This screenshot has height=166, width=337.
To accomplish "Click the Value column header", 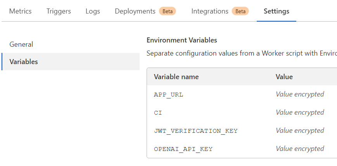I will pos(284,77).
